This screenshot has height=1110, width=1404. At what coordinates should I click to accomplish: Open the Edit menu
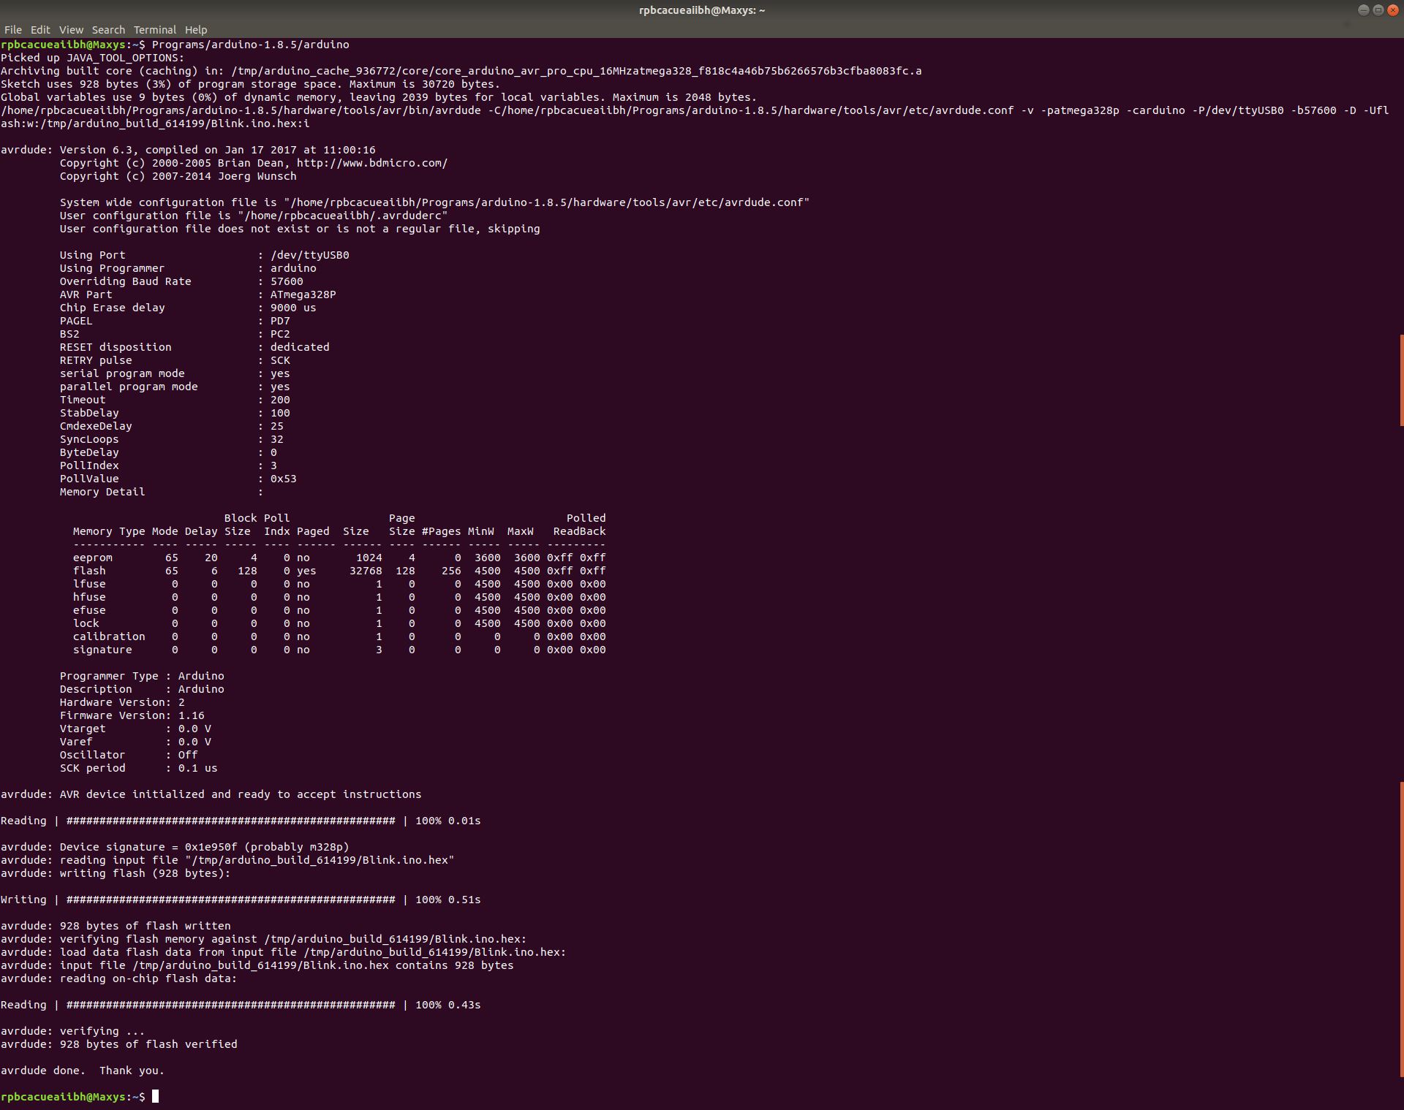click(x=40, y=30)
